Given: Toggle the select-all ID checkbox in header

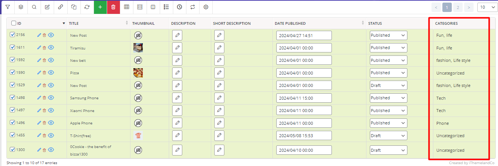Looking at the screenshot, I should [14, 23].
